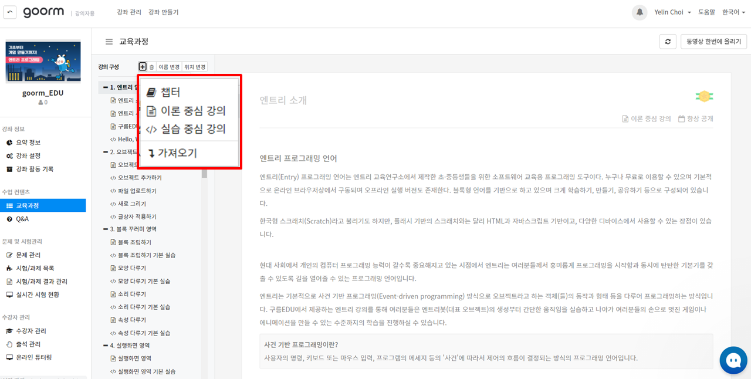Open the notification bell icon
This screenshot has height=379, width=751.
tap(640, 12)
